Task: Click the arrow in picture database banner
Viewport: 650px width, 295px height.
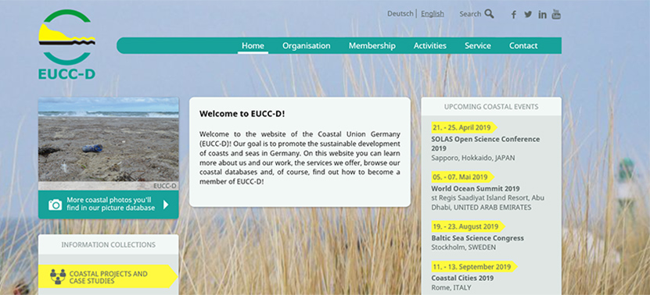Action: coord(167,204)
